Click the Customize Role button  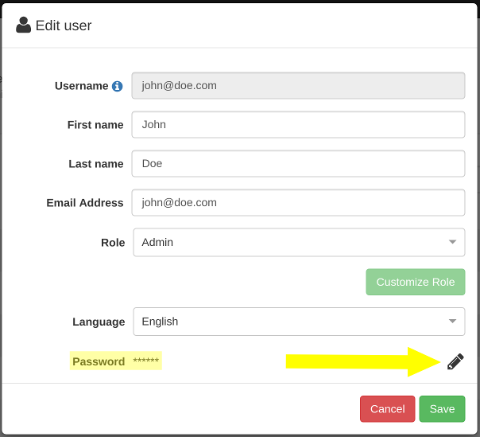click(x=415, y=282)
